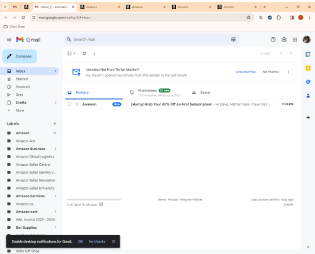Compose a new email
Image resolution: width=315 pixels, height=254 pixels.
coord(20,56)
